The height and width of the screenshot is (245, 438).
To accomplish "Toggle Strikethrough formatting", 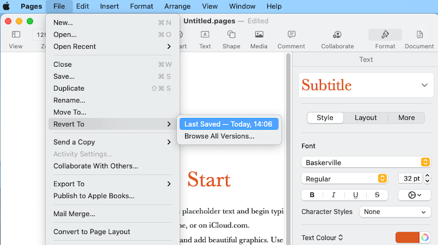I will click(x=377, y=195).
